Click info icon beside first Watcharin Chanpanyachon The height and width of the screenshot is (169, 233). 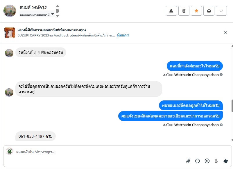(221, 75)
